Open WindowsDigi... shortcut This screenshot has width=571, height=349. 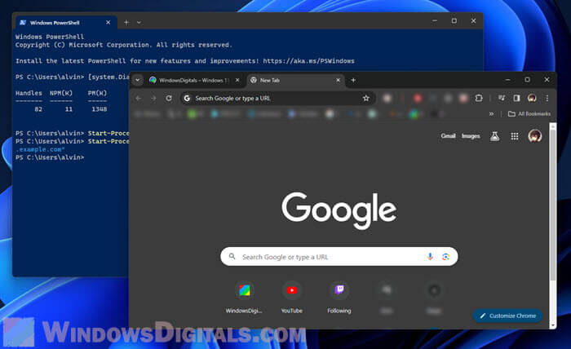(x=244, y=298)
